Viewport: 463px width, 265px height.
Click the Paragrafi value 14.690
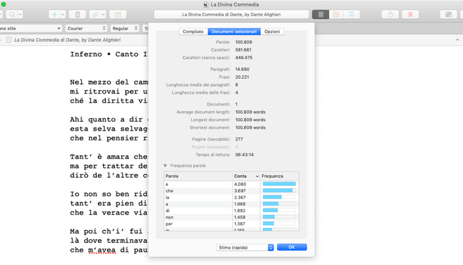click(x=242, y=69)
